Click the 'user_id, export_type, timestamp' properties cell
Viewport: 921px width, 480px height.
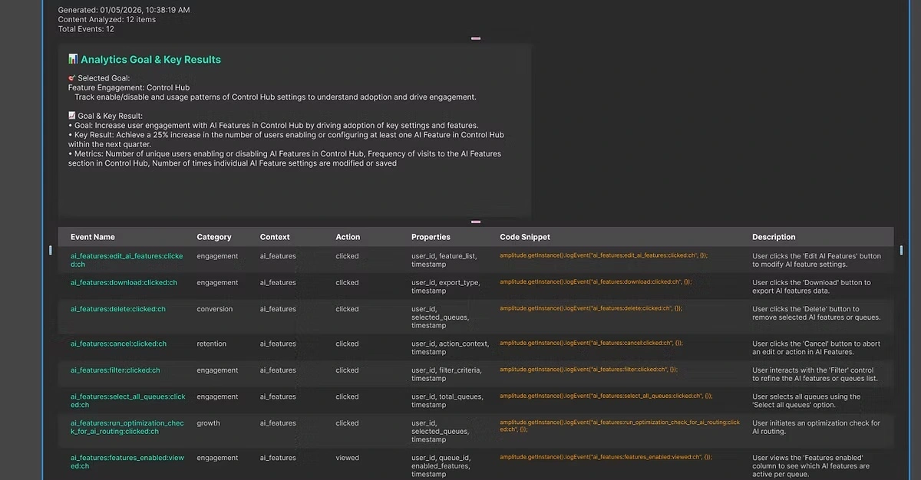[445, 287]
